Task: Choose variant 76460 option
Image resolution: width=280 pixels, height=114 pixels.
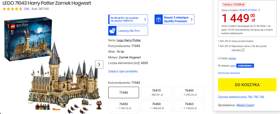Action: [x=156, y=106]
